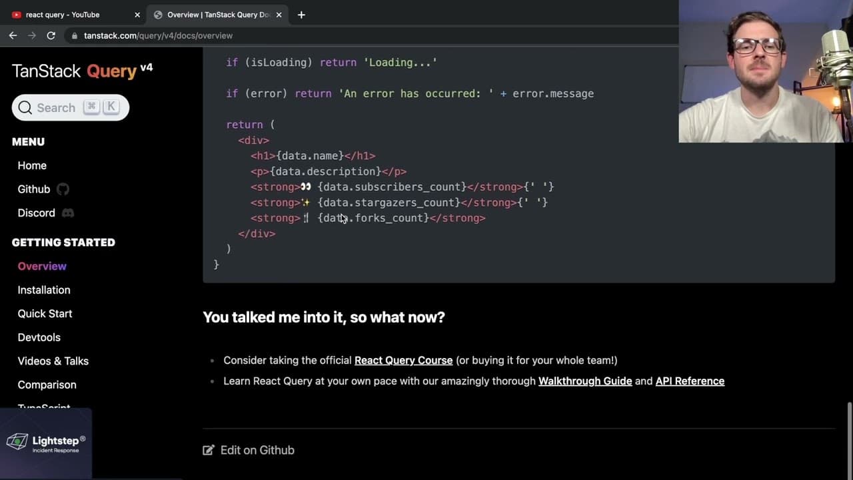Open the Quick Start page
853x480 pixels.
[x=45, y=313]
